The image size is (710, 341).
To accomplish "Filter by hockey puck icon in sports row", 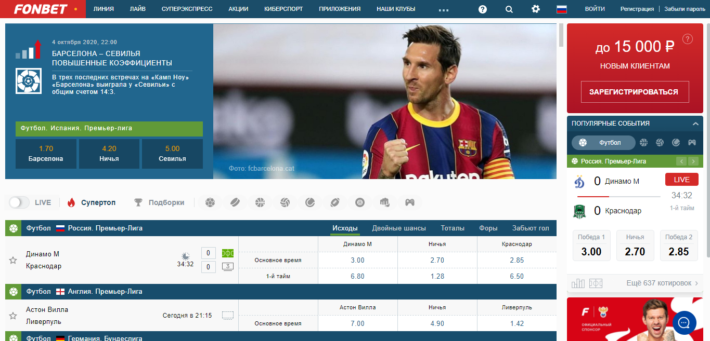I will pos(235,202).
